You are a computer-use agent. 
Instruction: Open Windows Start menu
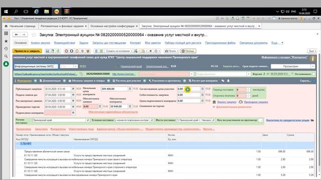(6, 11)
